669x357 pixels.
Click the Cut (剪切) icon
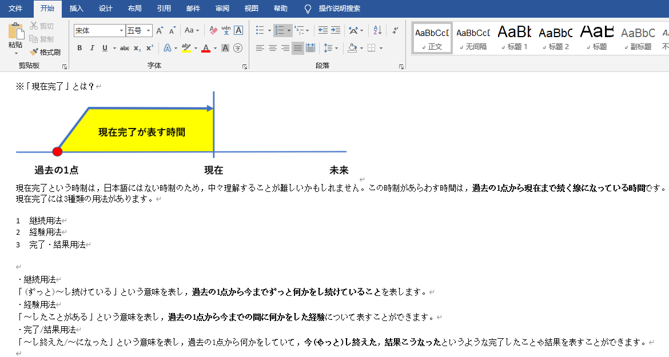pos(40,26)
